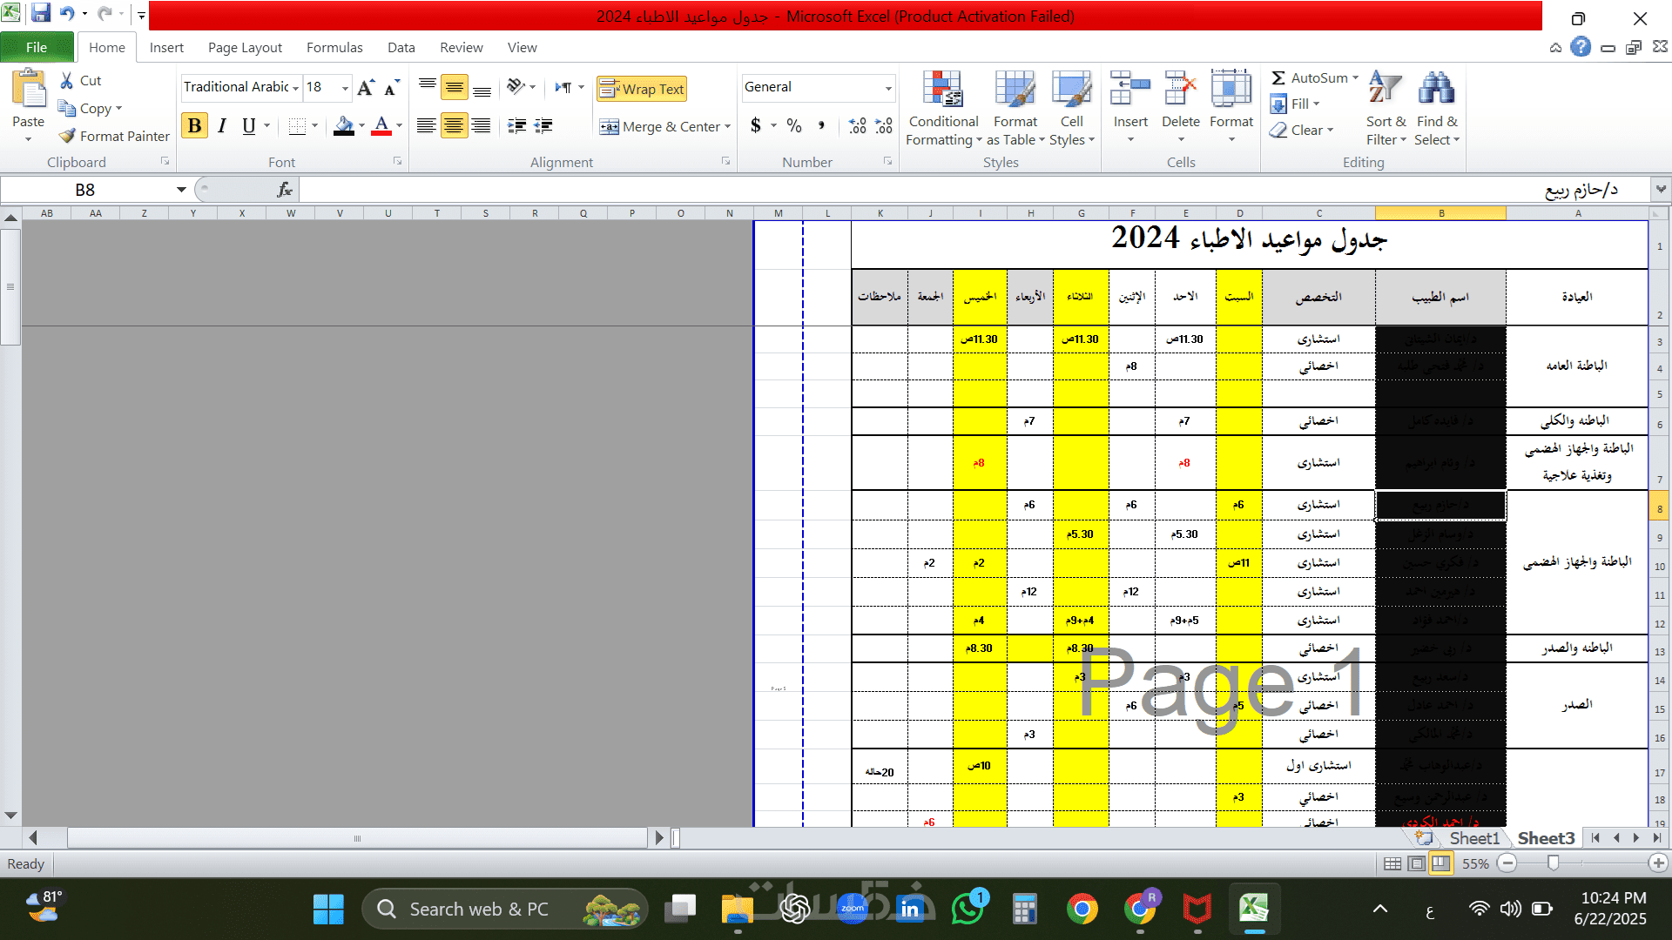Image resolution: width=1672 pixels, height=940 pixels.
Task: Open the Page Layout ribbon tab
Action: 245,48
